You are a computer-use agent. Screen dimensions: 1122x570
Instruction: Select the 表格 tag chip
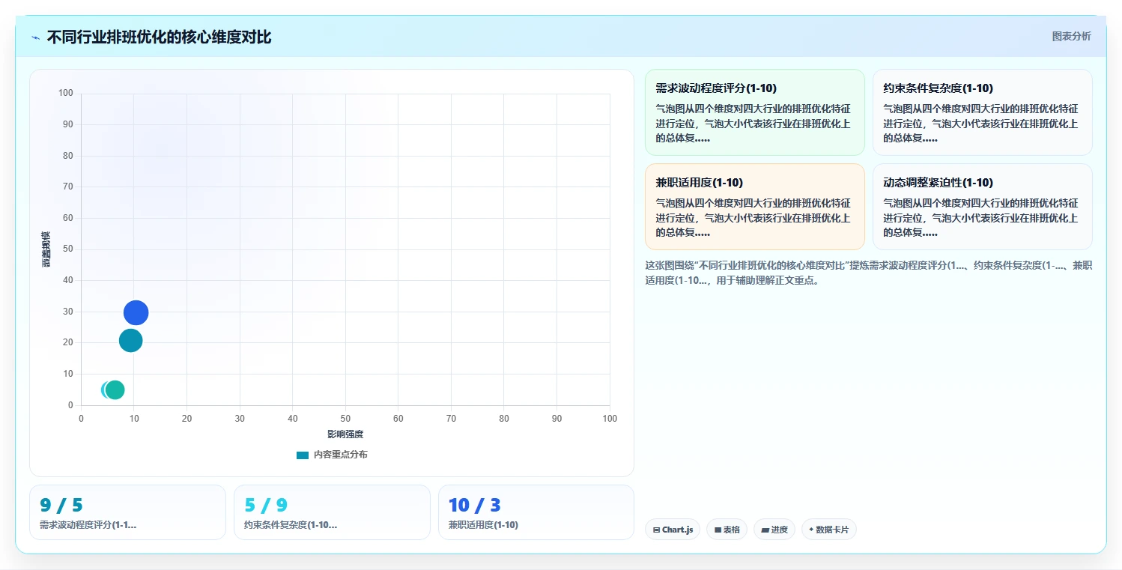[x=727, y=530]
